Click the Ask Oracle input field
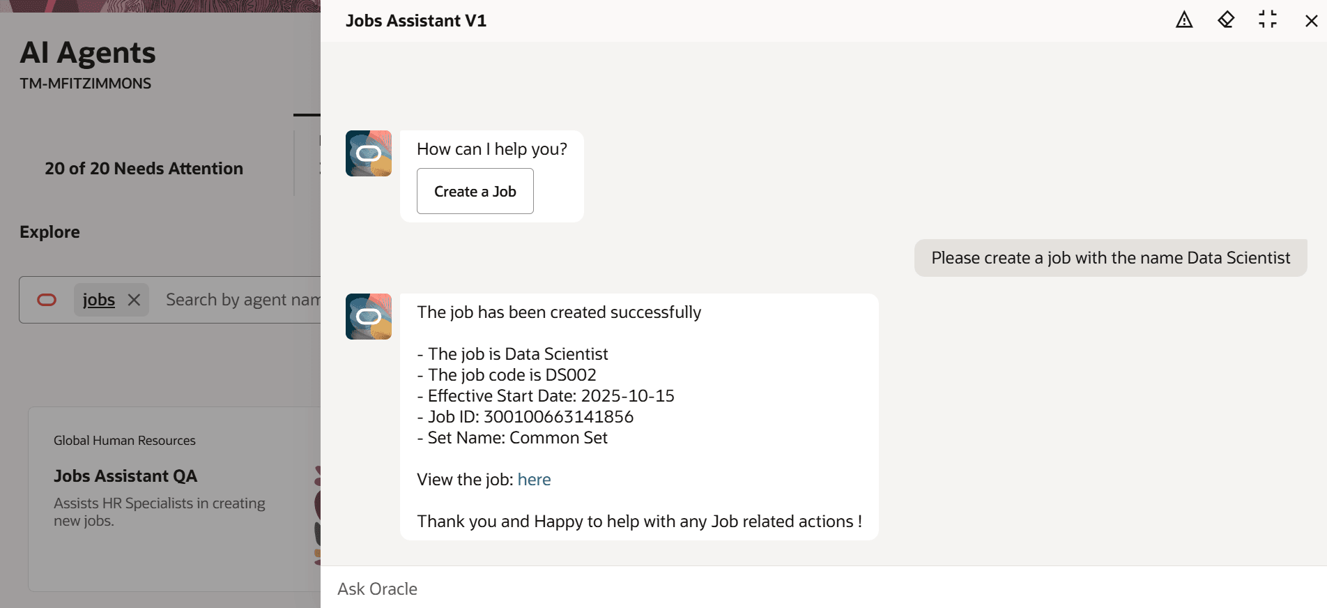 (824, 588)
